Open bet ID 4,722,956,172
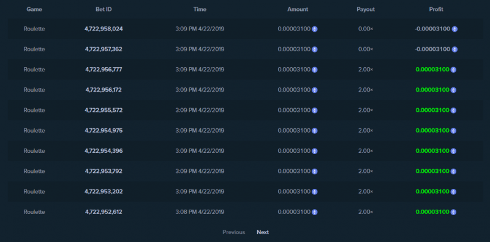 pyautogui.click(x=104, y=89)
